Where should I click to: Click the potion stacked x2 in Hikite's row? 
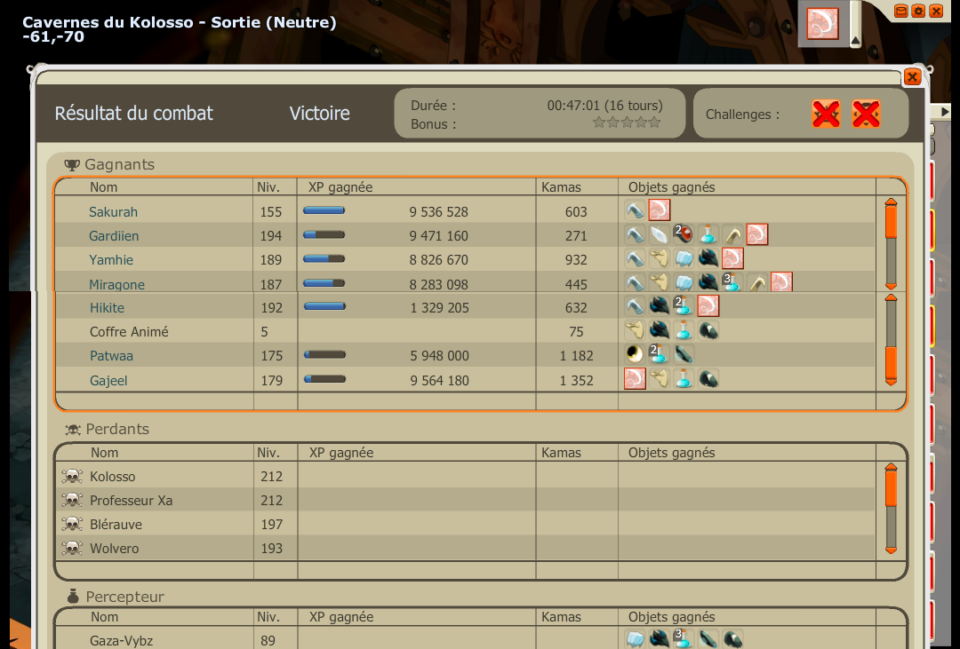click(x=684, y=305)
